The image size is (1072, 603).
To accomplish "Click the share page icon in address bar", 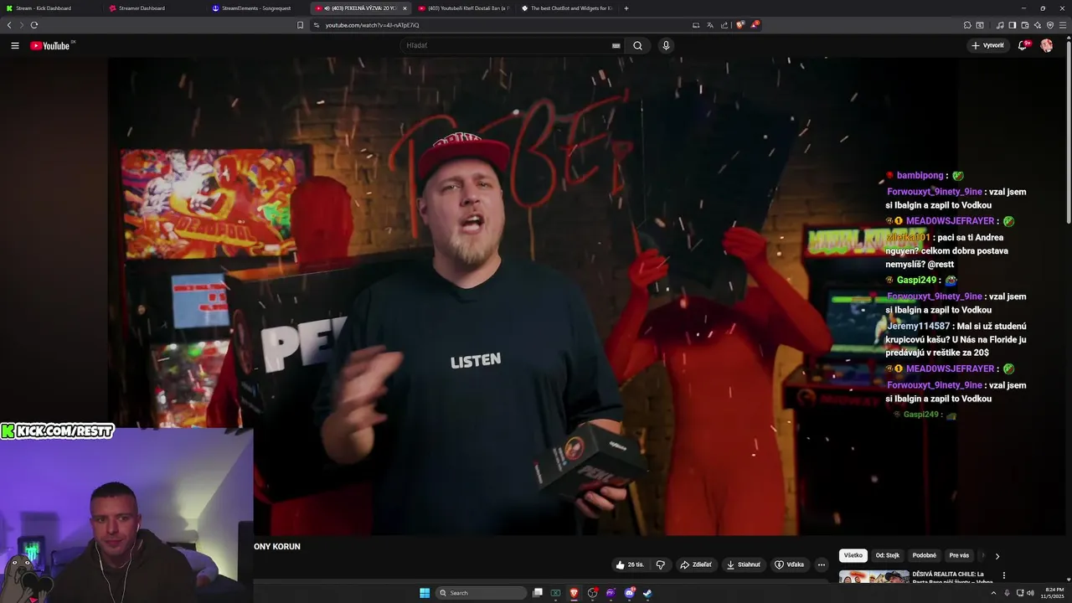I will [724, 25].
